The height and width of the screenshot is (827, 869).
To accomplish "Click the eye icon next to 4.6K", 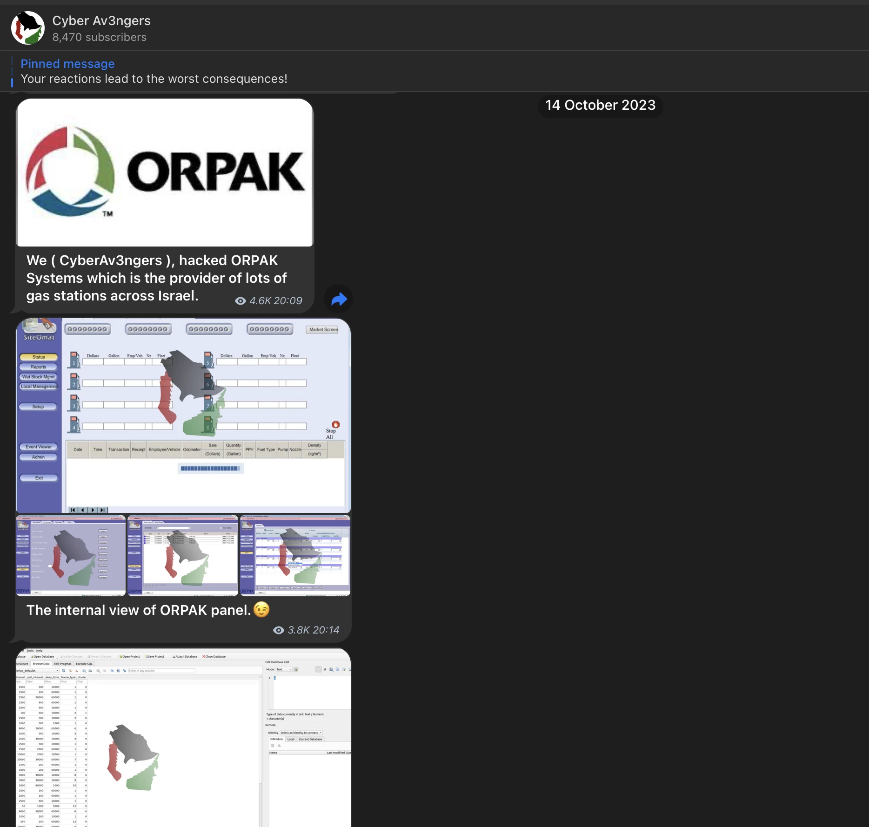I will [240, 301].
